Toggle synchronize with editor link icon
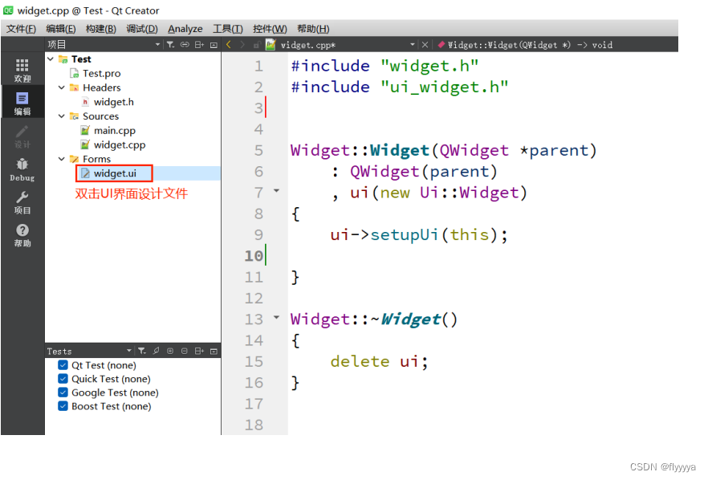 click(185, 45)
